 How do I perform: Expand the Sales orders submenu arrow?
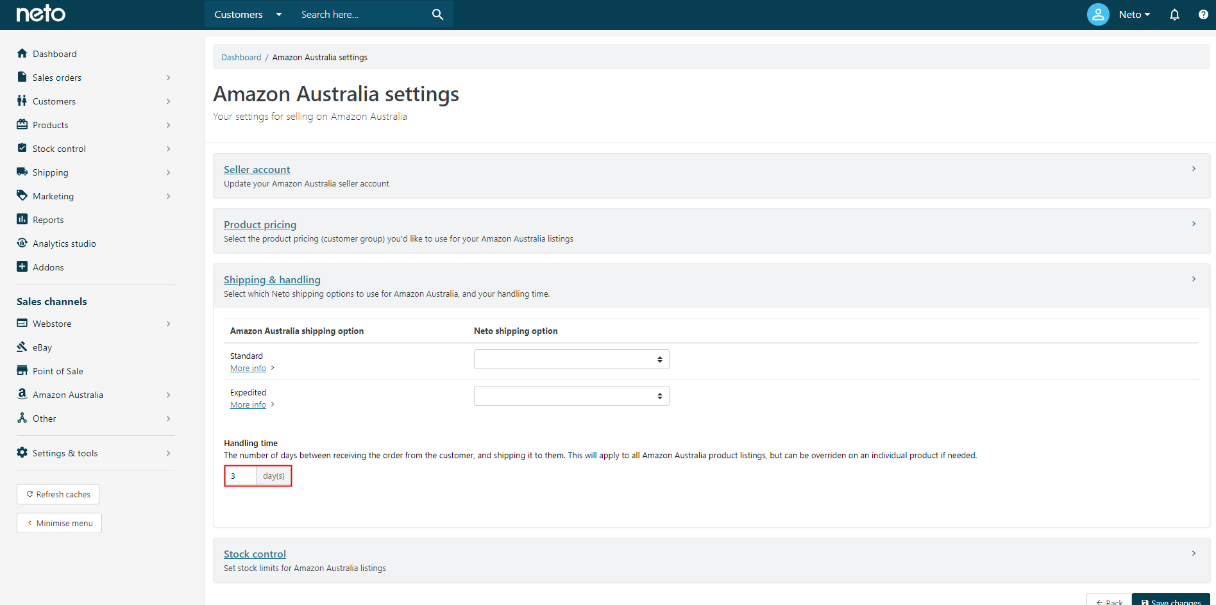point(168,78)
